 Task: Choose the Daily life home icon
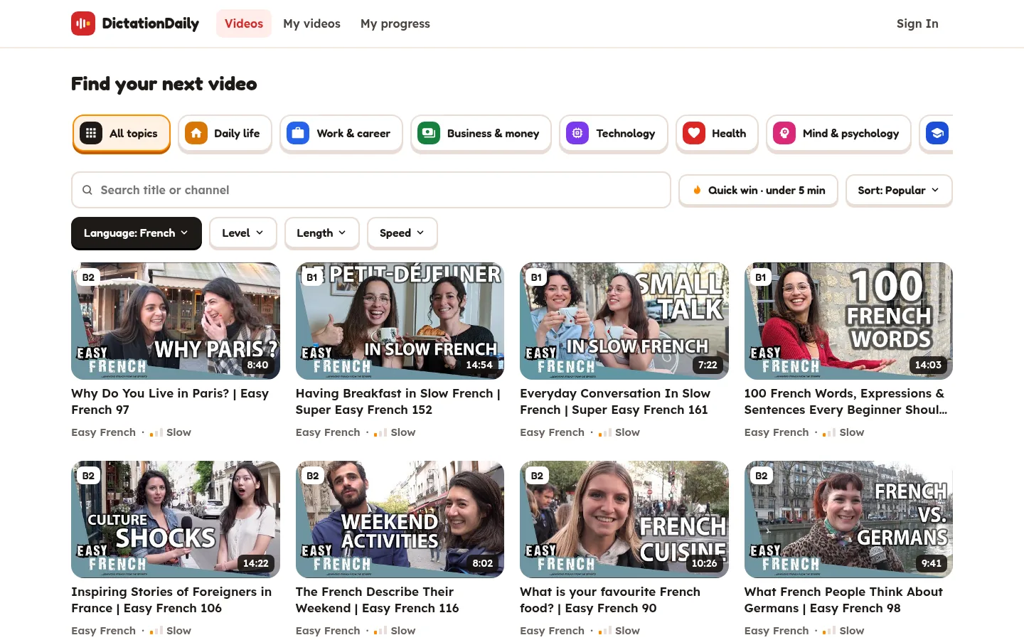(x=196, y=133)
